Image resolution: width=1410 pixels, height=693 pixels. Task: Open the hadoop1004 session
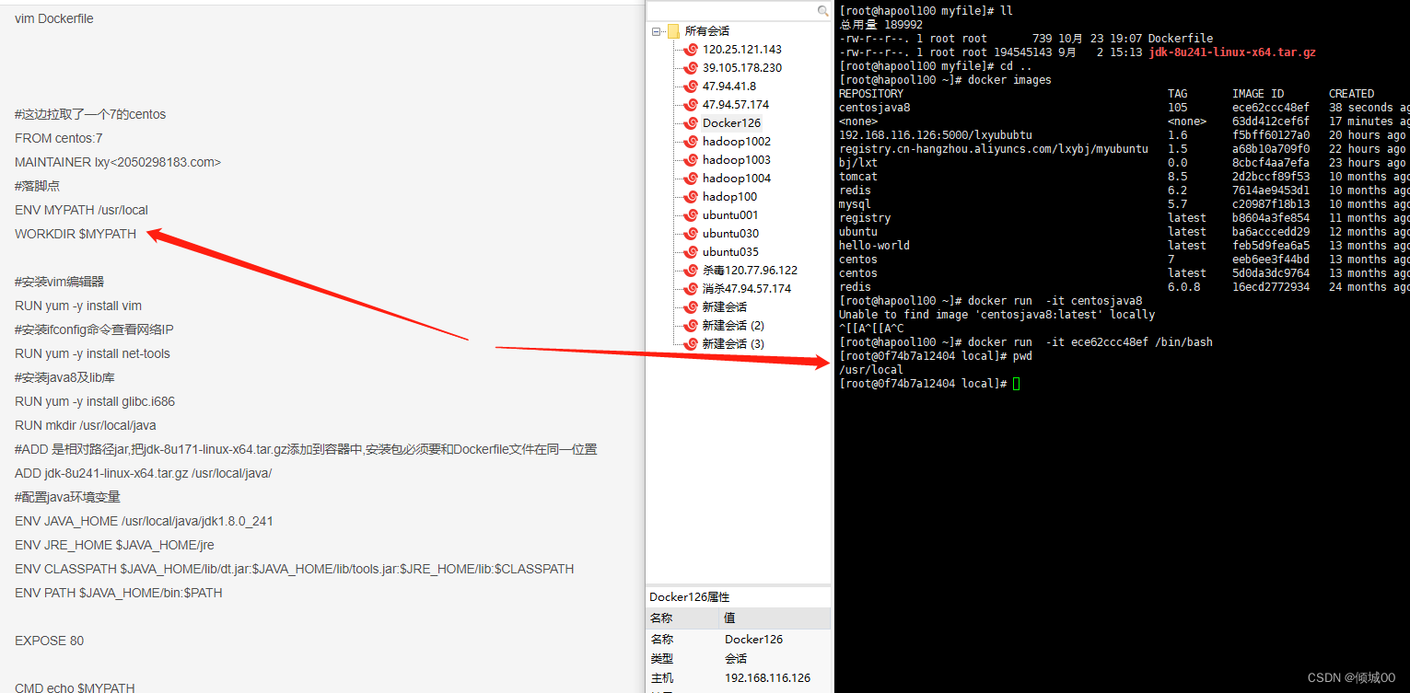737,179
